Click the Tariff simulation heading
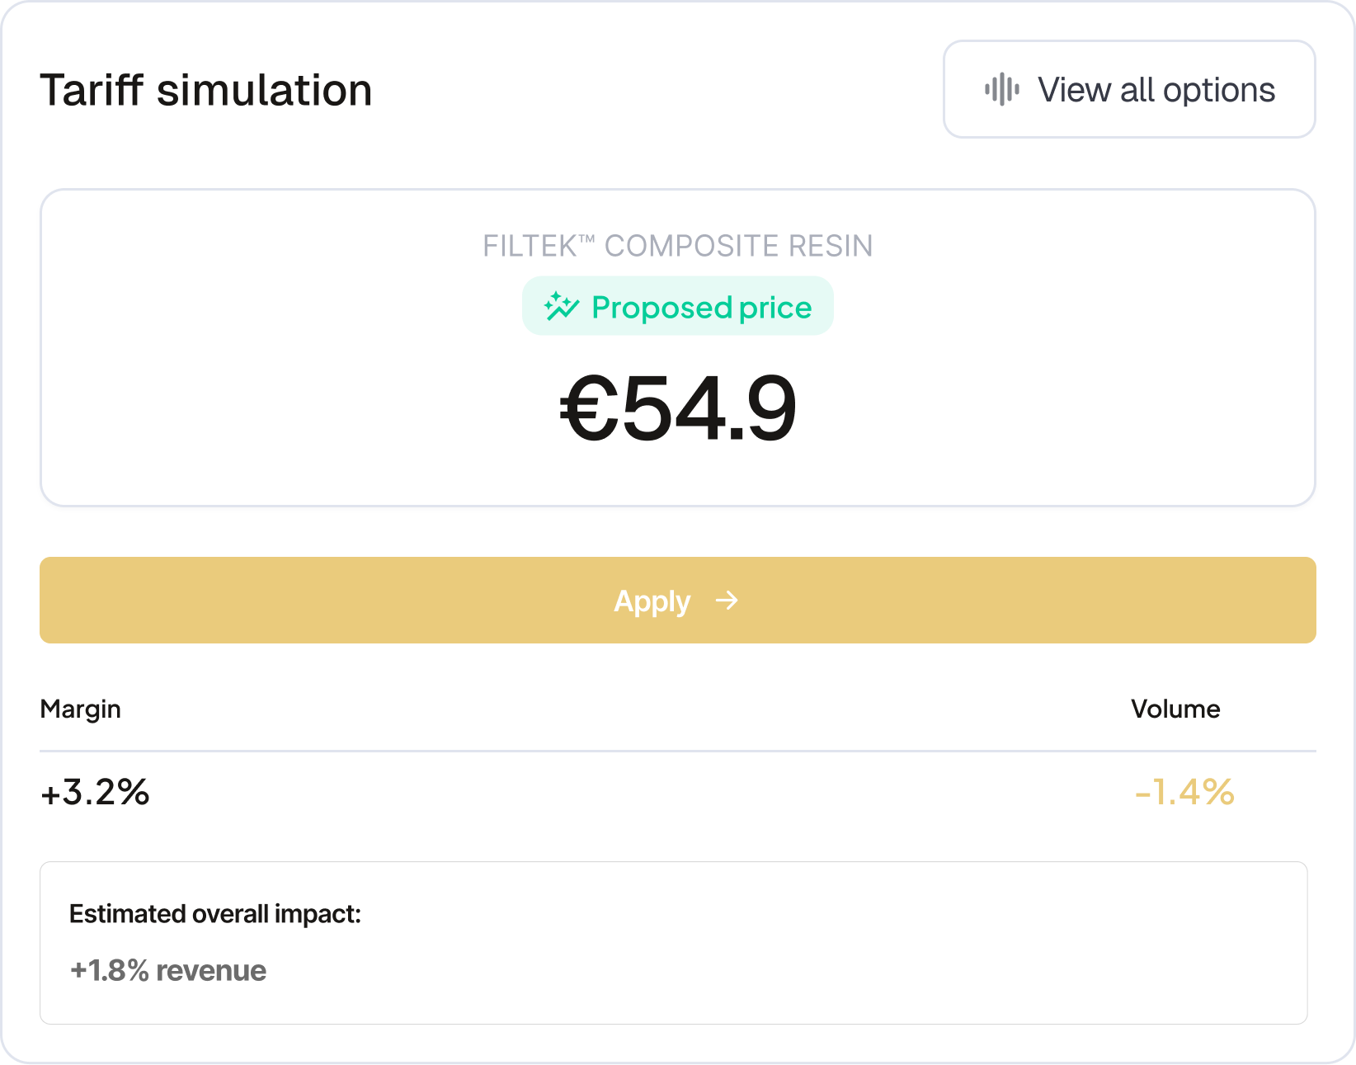The width and height of the screenshot is (1356, 1065). pos(206,90)
